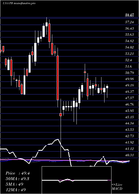Click the tallest red candlestick dropping to 47.57

coord(58,78)
